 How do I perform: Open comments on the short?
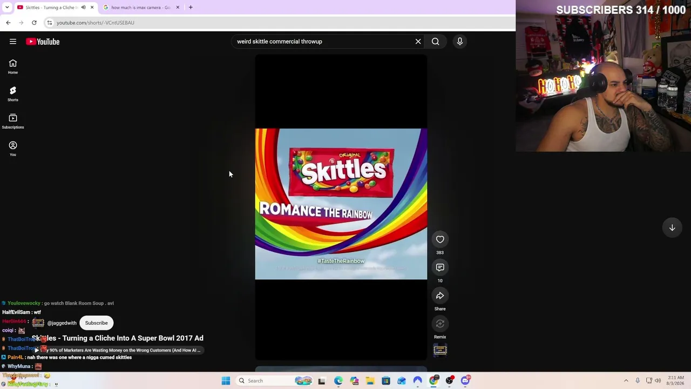(440, 267)
